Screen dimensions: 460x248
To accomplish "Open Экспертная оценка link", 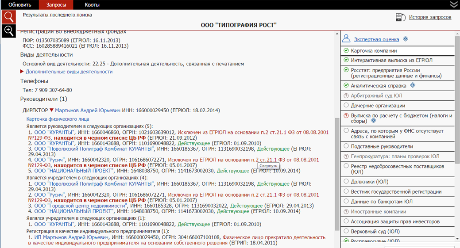I will click(376, 39).
